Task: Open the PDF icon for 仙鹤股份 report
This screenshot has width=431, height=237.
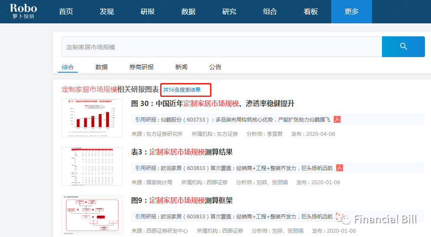Action: pos(337,119)
